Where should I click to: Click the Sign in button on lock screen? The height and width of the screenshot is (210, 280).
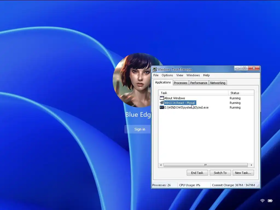tap(138, 129)
